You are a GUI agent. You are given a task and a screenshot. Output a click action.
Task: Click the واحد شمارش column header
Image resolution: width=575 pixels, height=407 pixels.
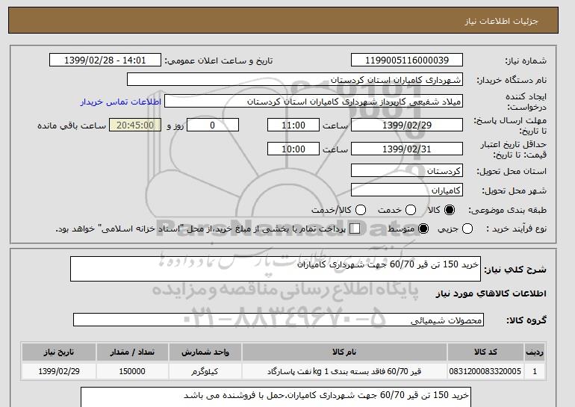point(205,352)
